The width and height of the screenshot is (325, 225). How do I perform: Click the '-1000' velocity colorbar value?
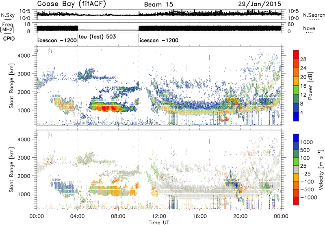coord(309,197)
